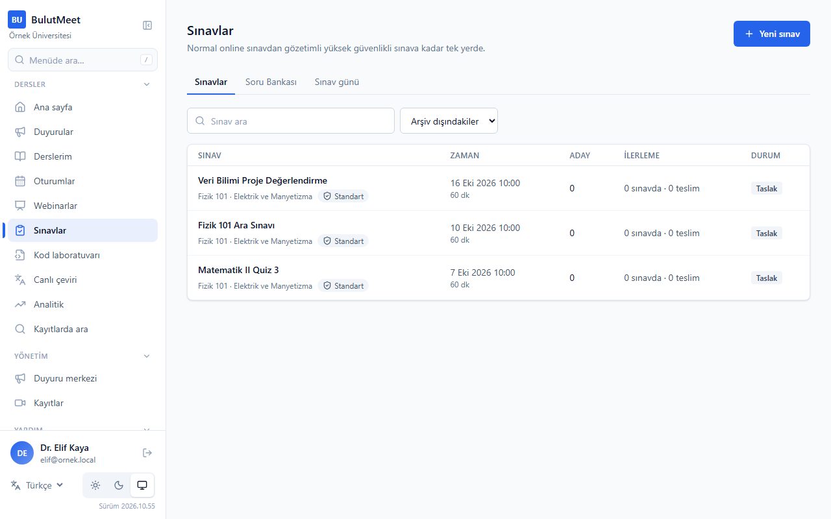This screenshot has width=831, height=519.
Task: Switch to light theme sun icon
Action: click(x=95, y=485)
